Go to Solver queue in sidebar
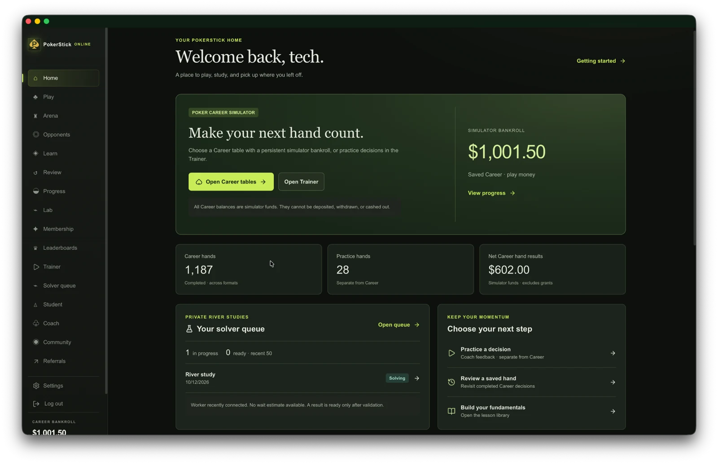The height and width of the screenshot is (464, 718). pos(63,286)
